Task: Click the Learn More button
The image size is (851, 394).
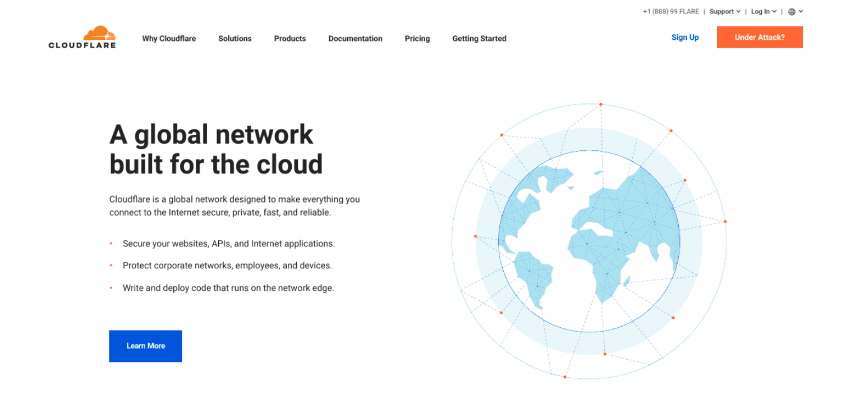Action: (x=145, y=346)
